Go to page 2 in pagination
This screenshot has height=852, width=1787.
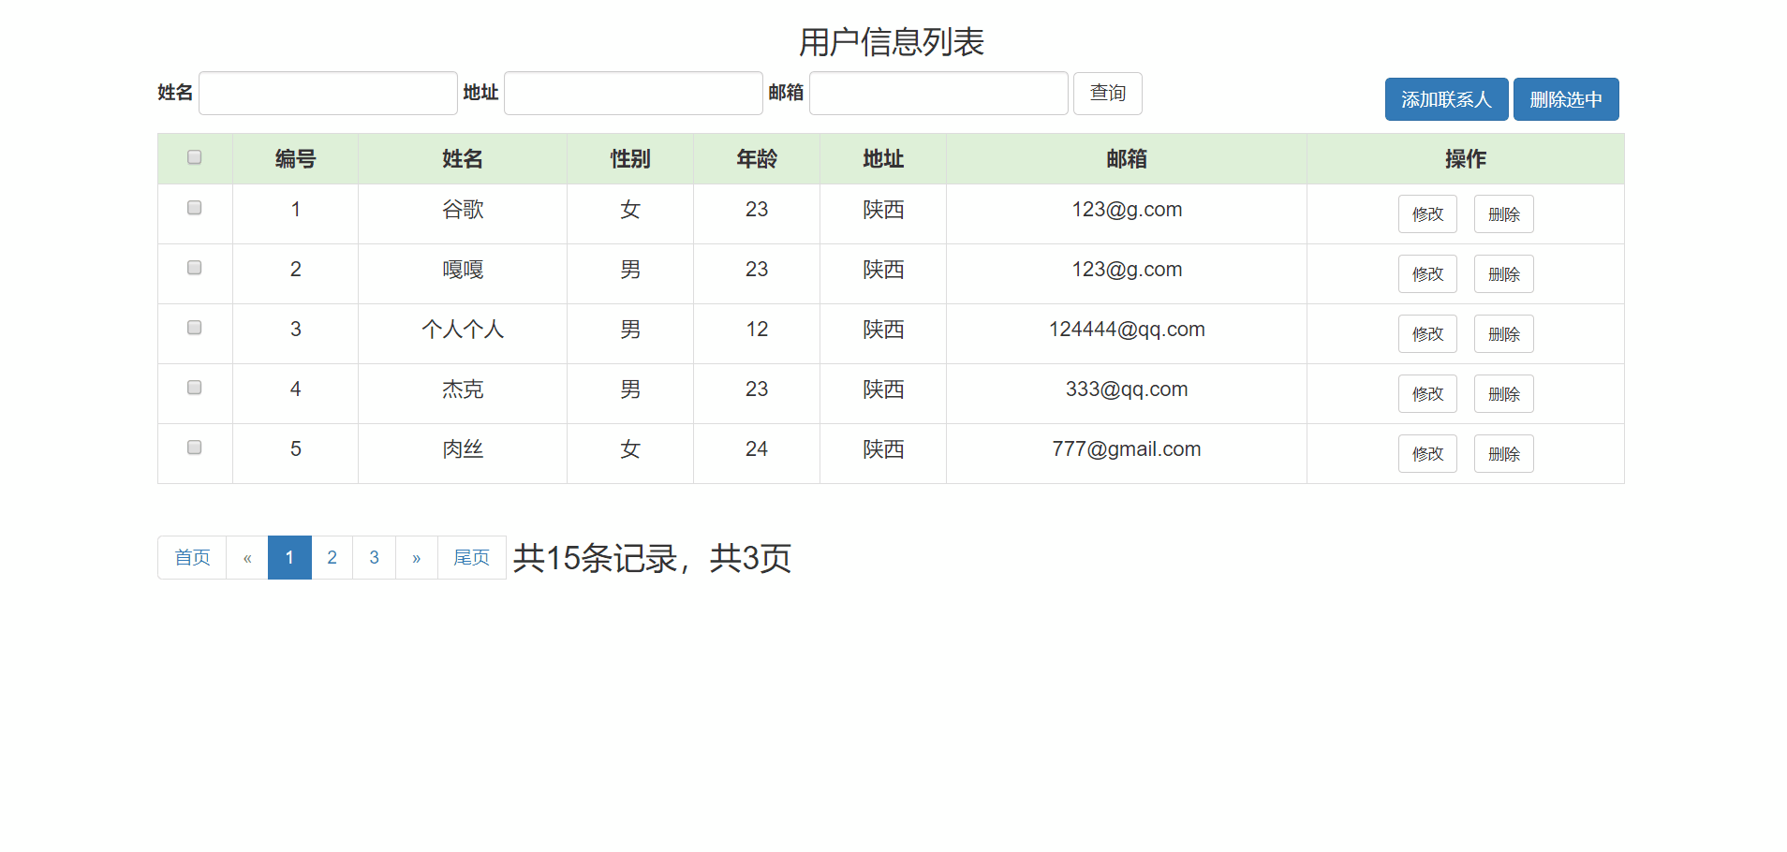click(x=332, y=557)
